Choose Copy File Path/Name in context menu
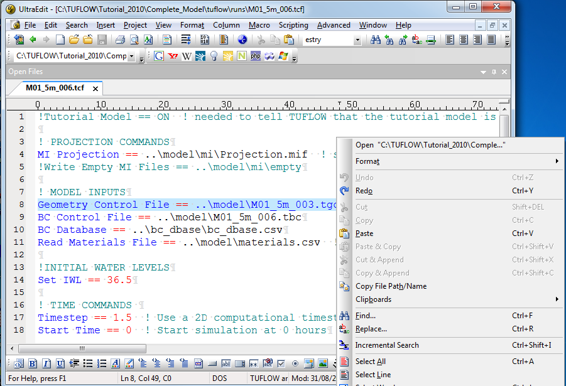Screen dimensions: 566x386 [x=450, y=286]
